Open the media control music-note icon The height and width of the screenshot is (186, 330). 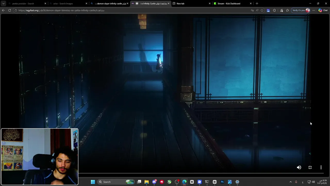281,10
